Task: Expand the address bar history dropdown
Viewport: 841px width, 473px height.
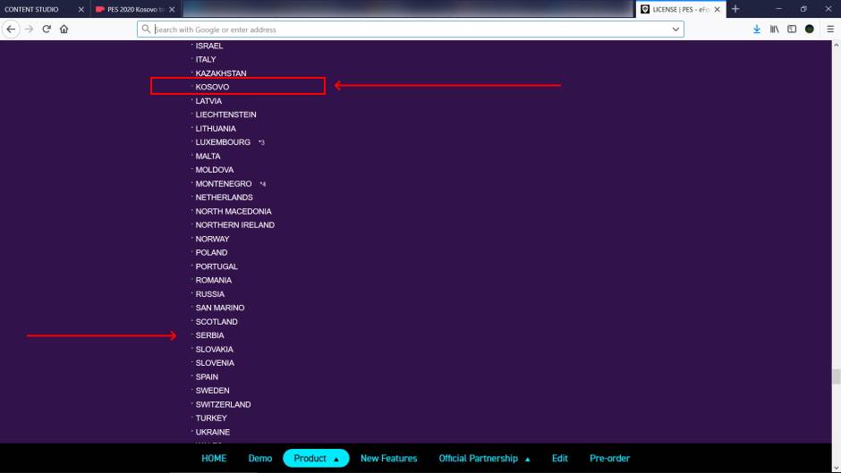Action: [675, 29]
